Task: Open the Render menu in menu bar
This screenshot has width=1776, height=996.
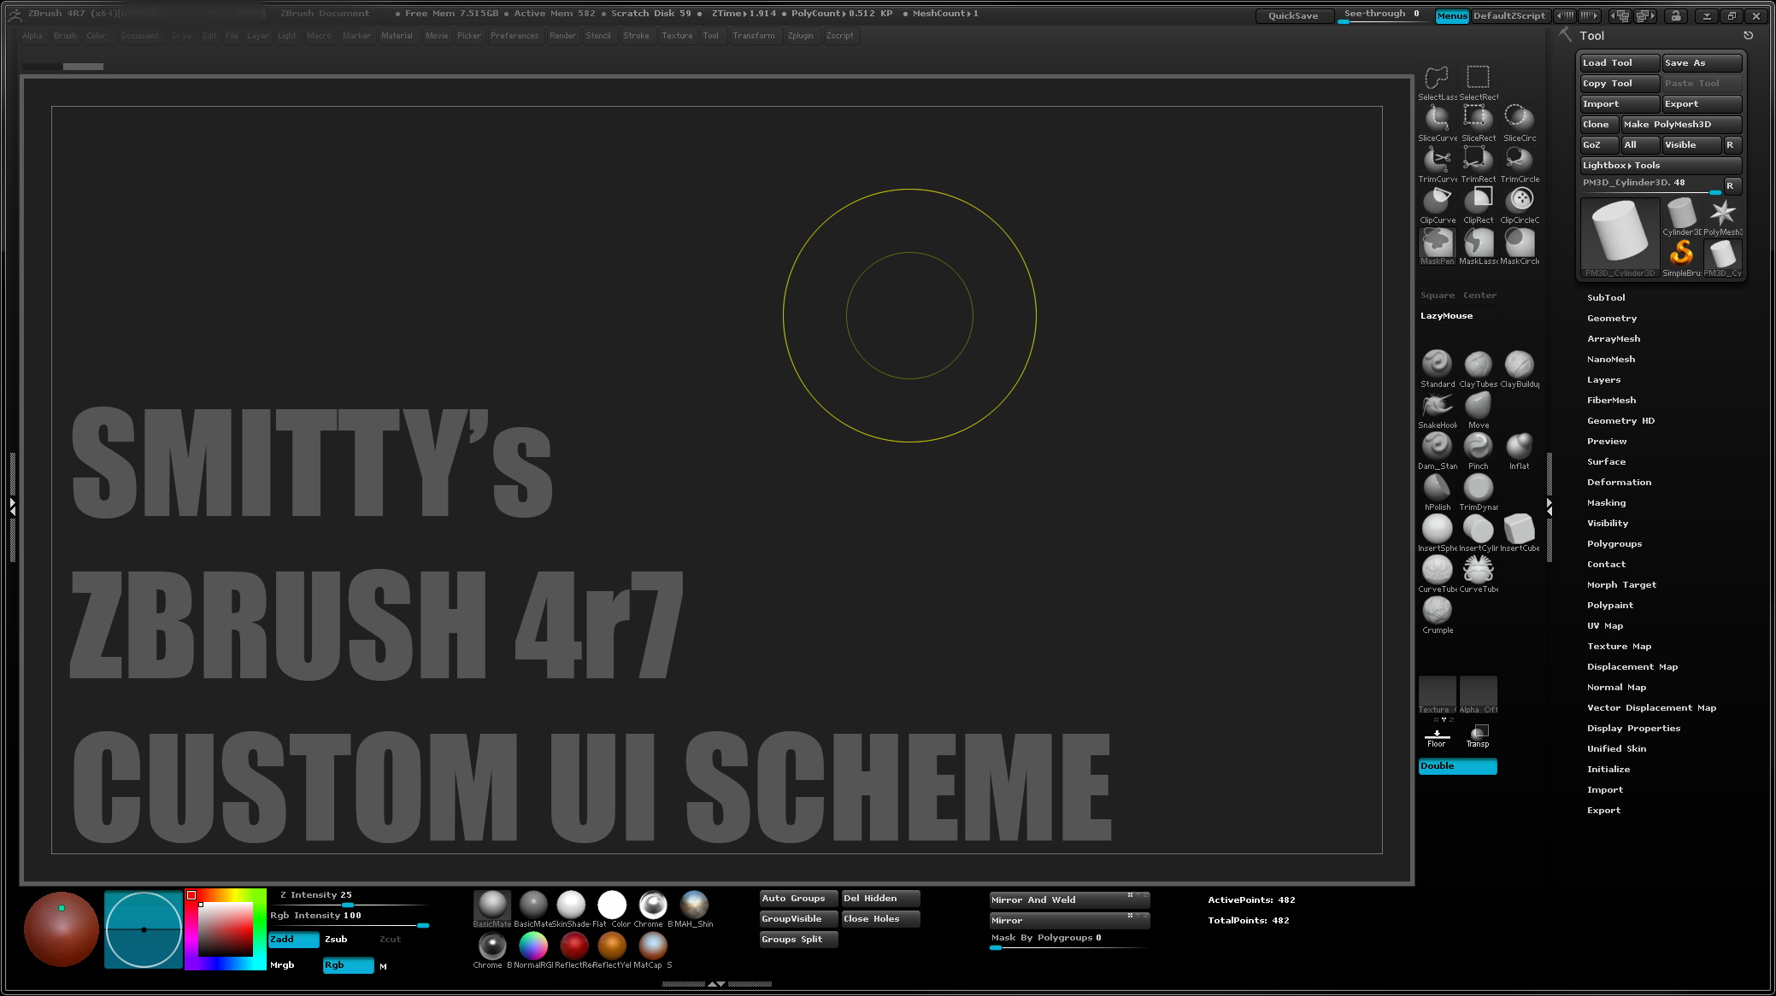Action: 562,34
